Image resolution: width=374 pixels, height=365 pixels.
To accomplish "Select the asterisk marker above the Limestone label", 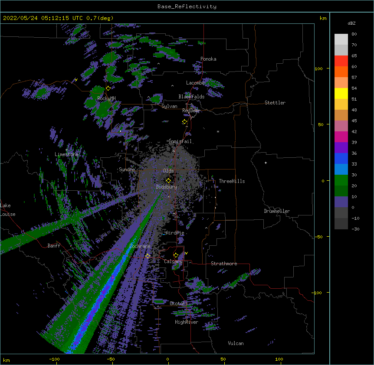I will 66,150.
